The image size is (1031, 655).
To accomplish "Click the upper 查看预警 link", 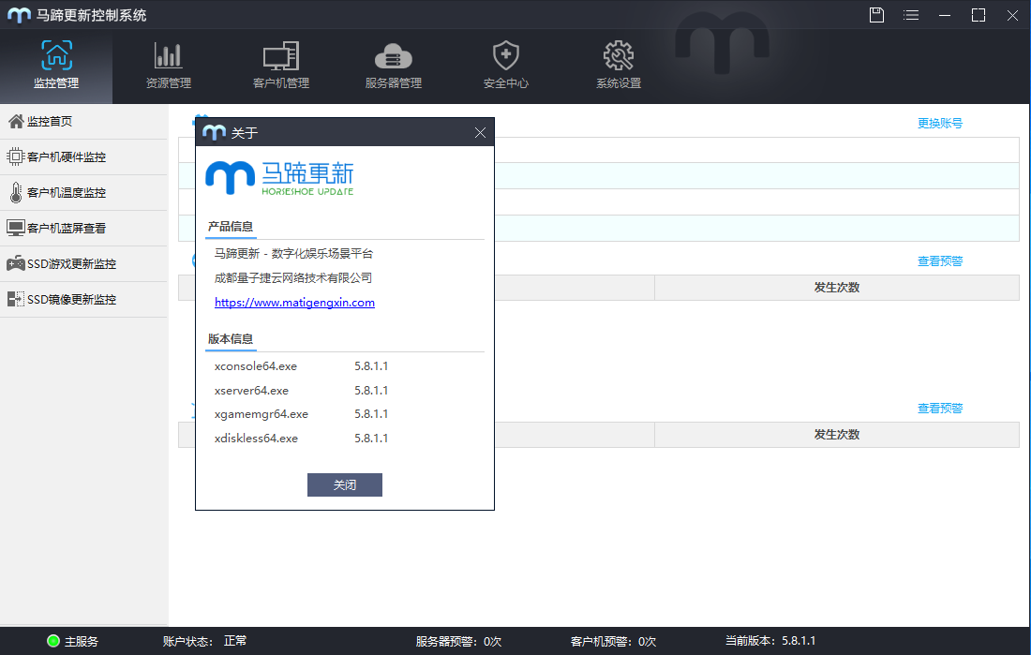I will pos(939,261).
